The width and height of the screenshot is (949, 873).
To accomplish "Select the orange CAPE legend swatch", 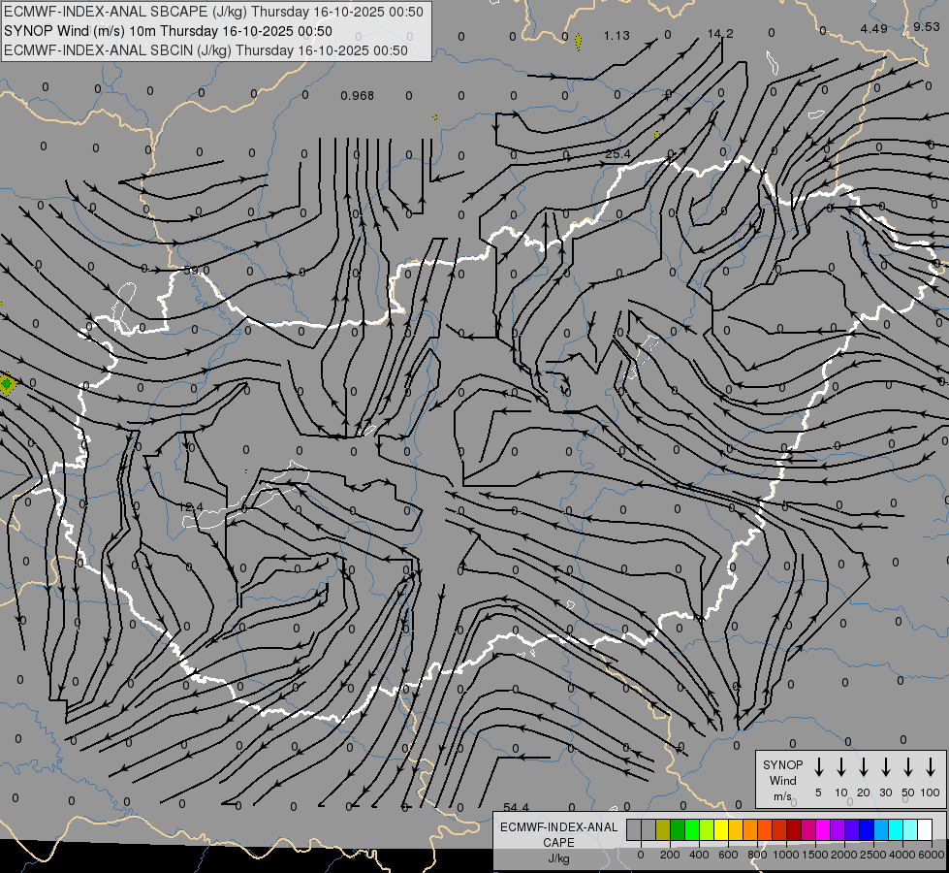I will [750, 829].
